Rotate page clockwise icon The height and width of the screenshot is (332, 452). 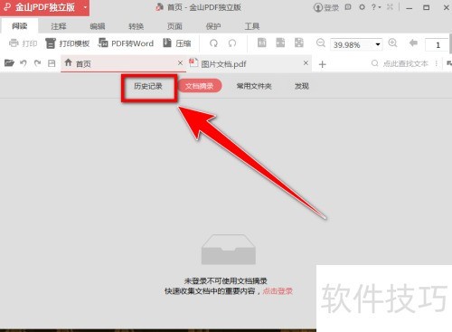click(x=213, y=43)
